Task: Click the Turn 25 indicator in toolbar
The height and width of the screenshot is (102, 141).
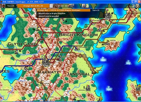Action: (11, 6)
